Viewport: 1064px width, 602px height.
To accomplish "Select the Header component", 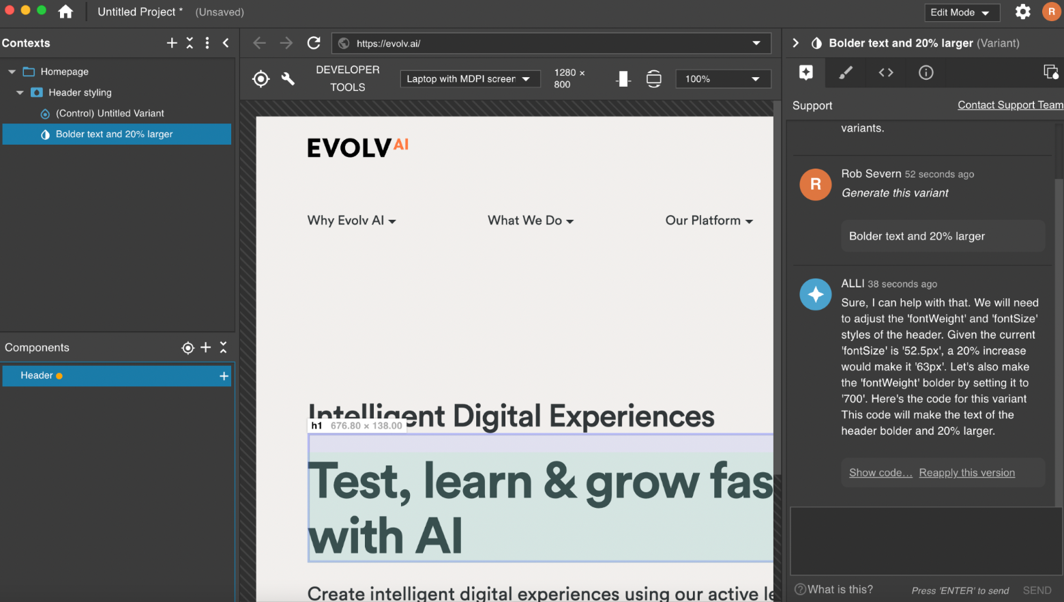I will (117, 376).
